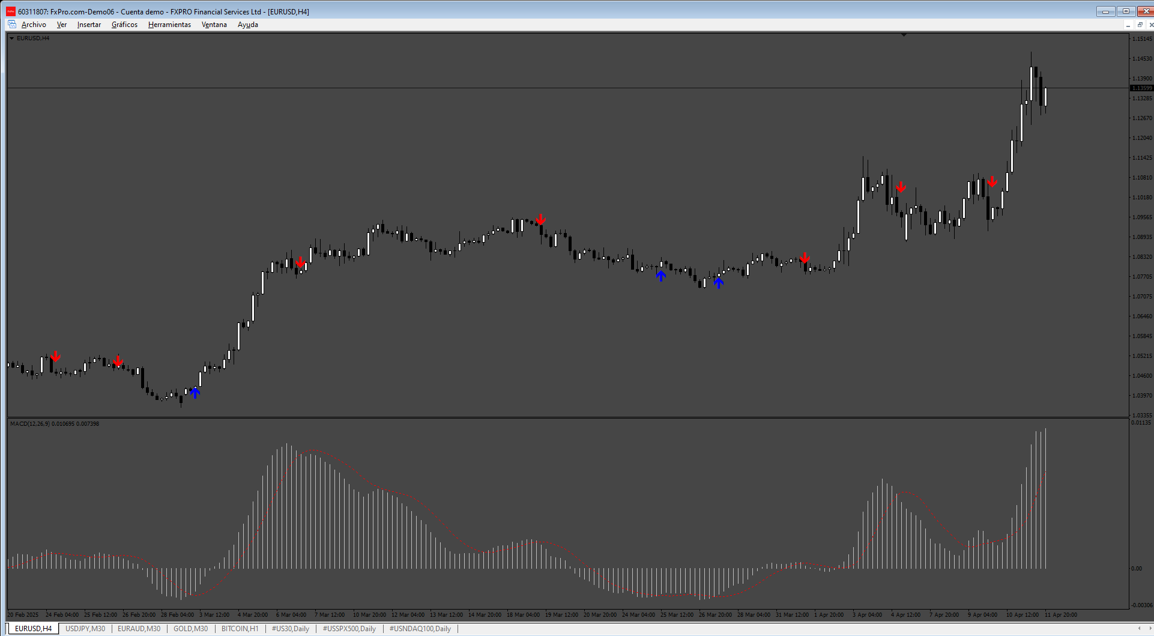
Task: Click the 0.01135 MACD scale value
Action: (1141, 423)
